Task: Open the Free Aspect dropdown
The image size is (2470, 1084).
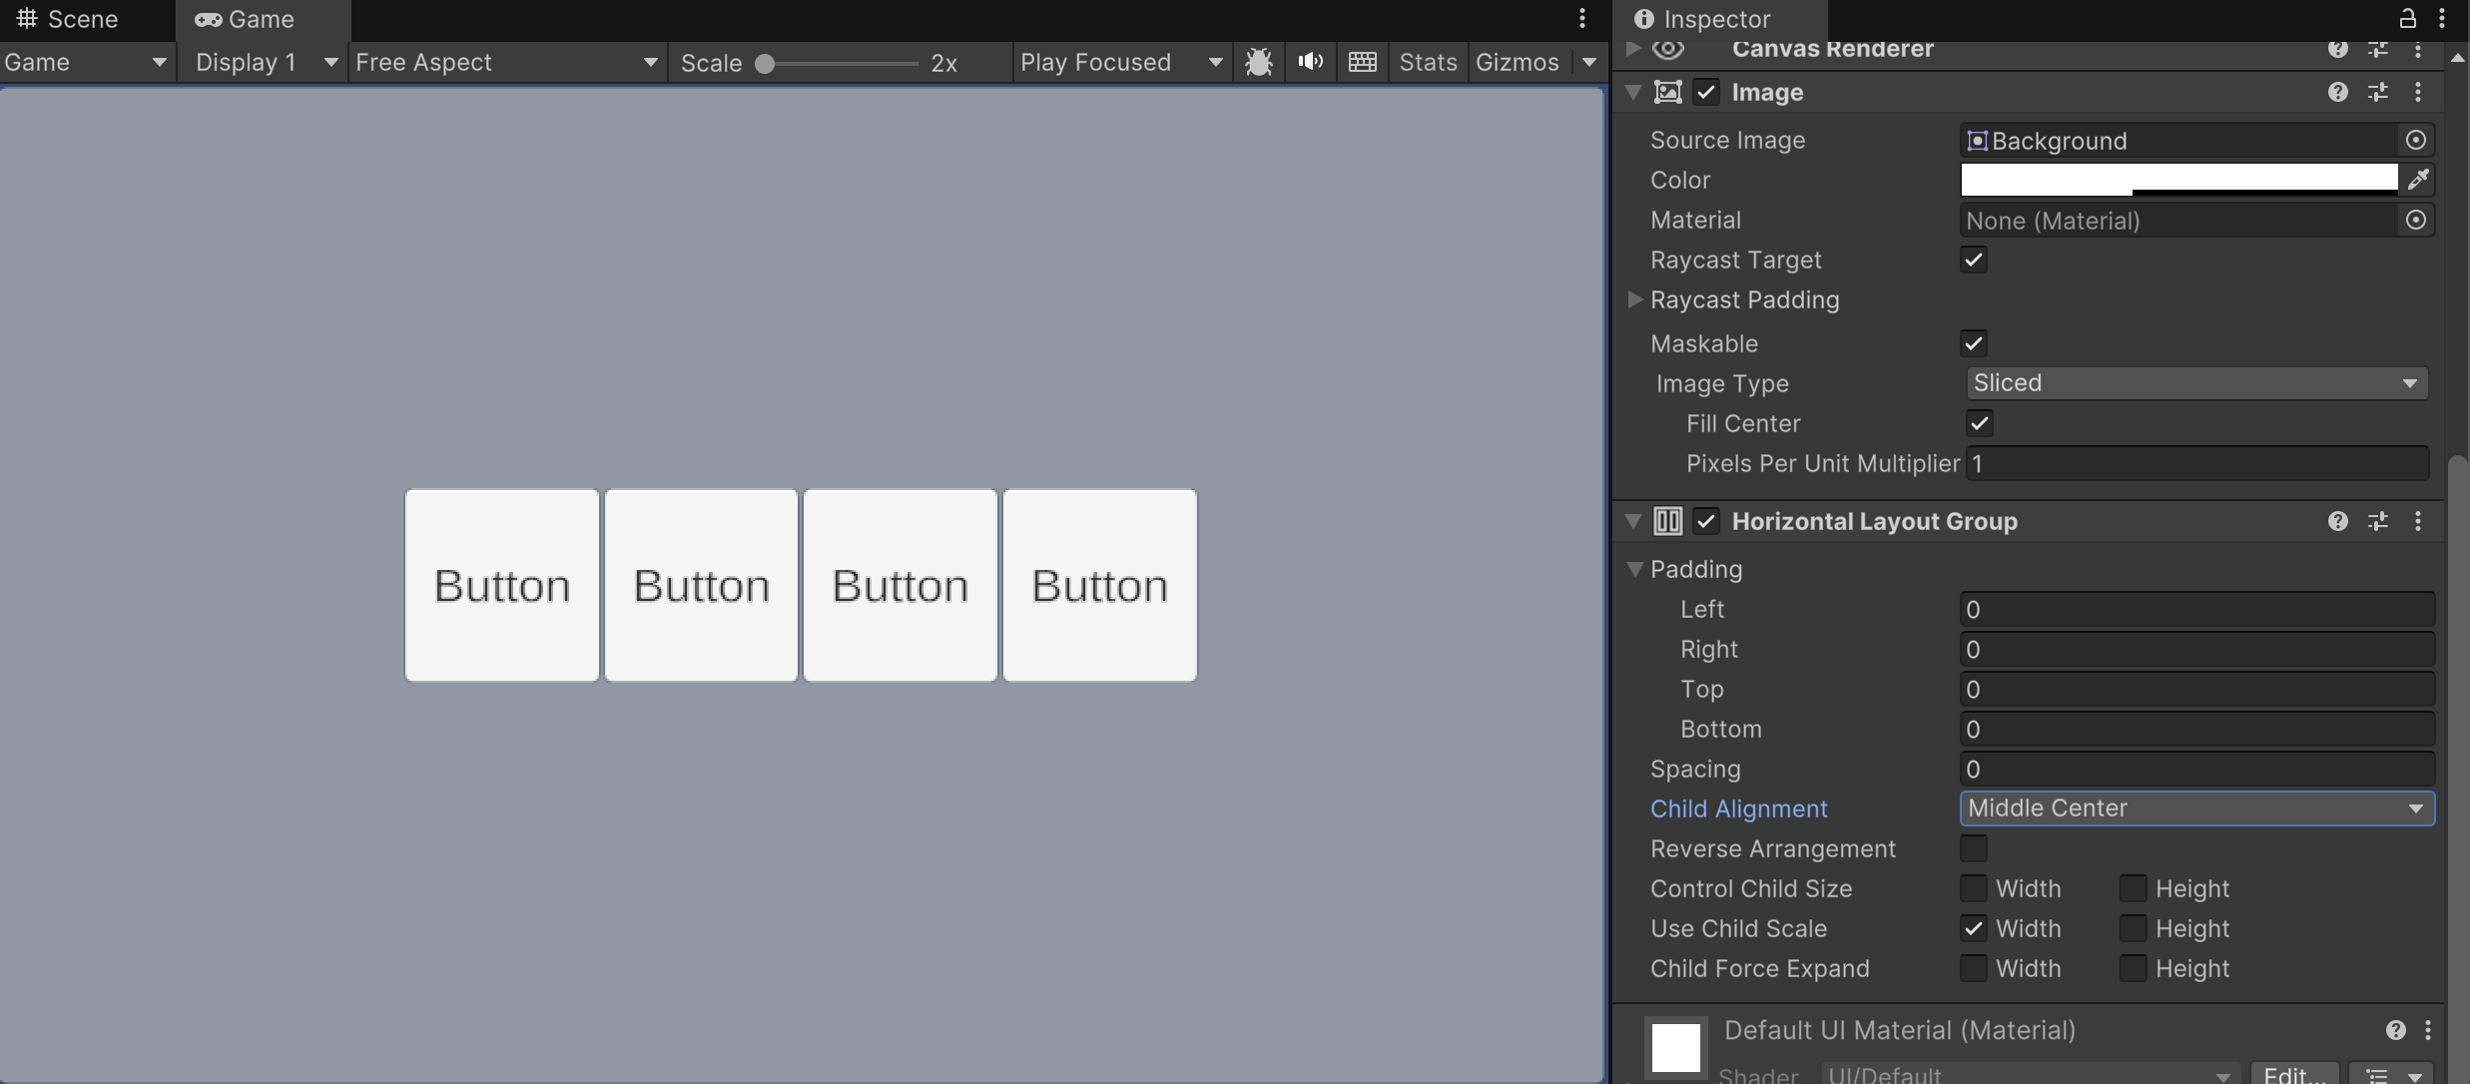Action: tap(507, 62)
